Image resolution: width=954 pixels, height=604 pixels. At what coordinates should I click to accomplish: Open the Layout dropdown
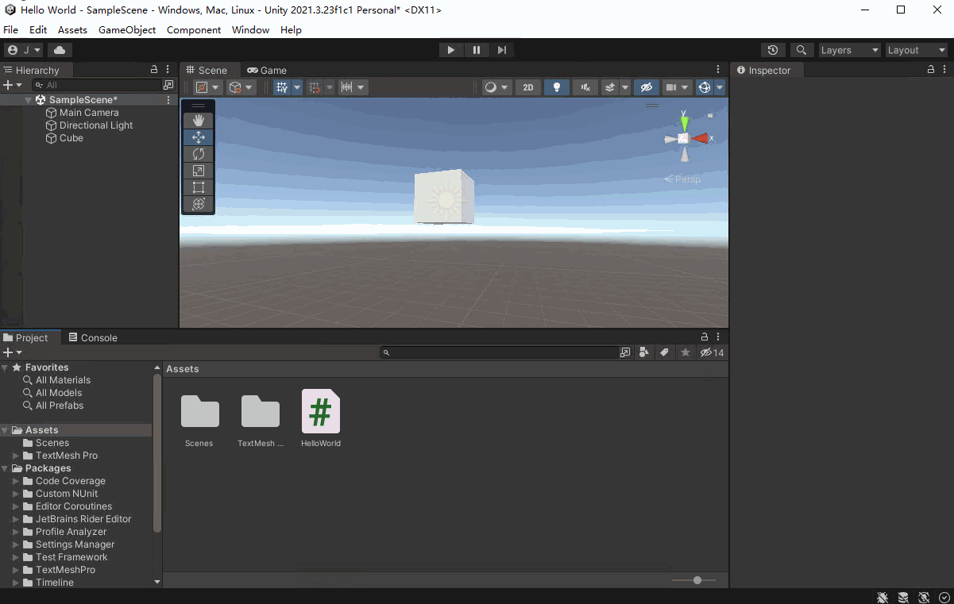point(917,50)
